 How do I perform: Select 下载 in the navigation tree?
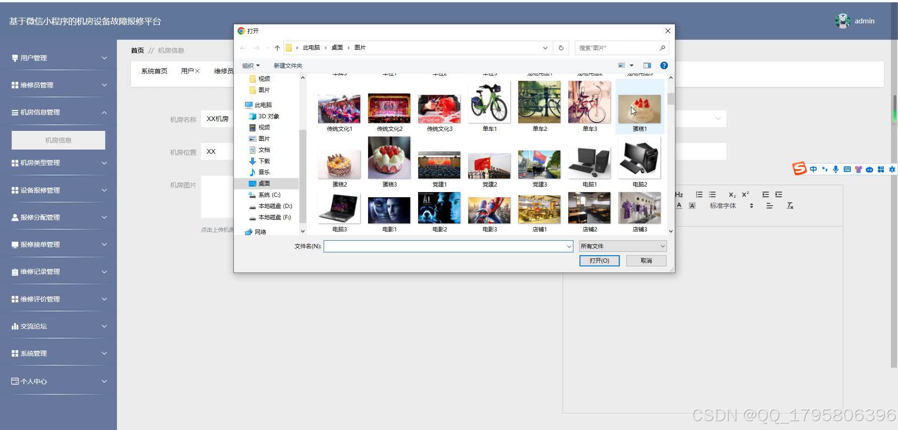click(x=264, y=161)
